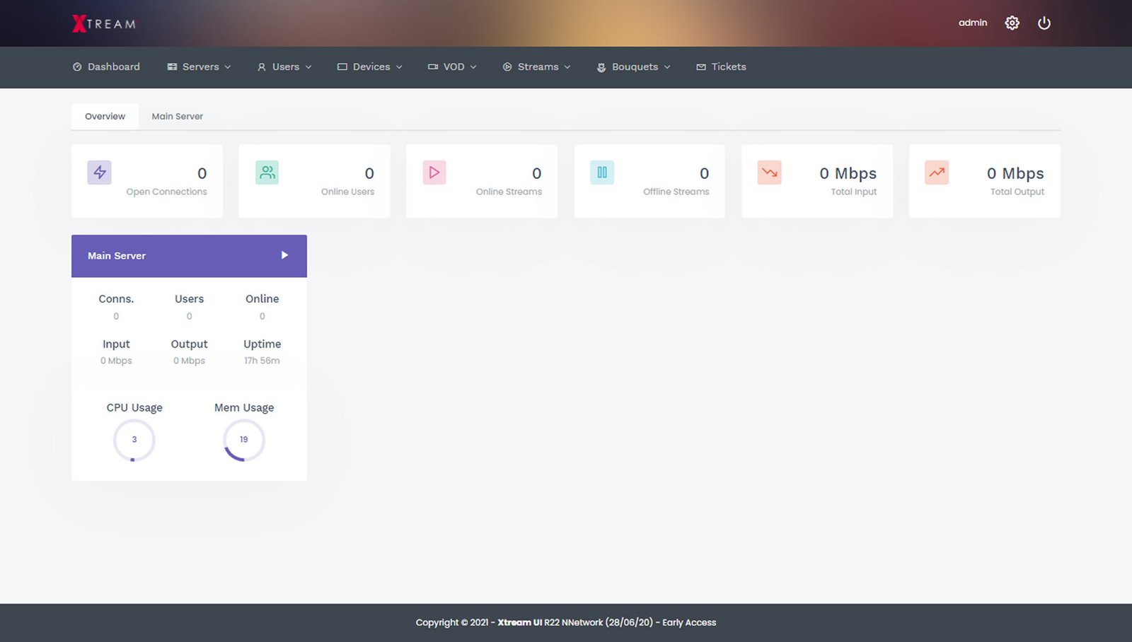
Task: Click the Uptime value 17h 56m
Action: coord(262,361)
